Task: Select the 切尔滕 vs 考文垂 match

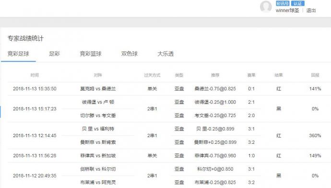Action: 98,116
